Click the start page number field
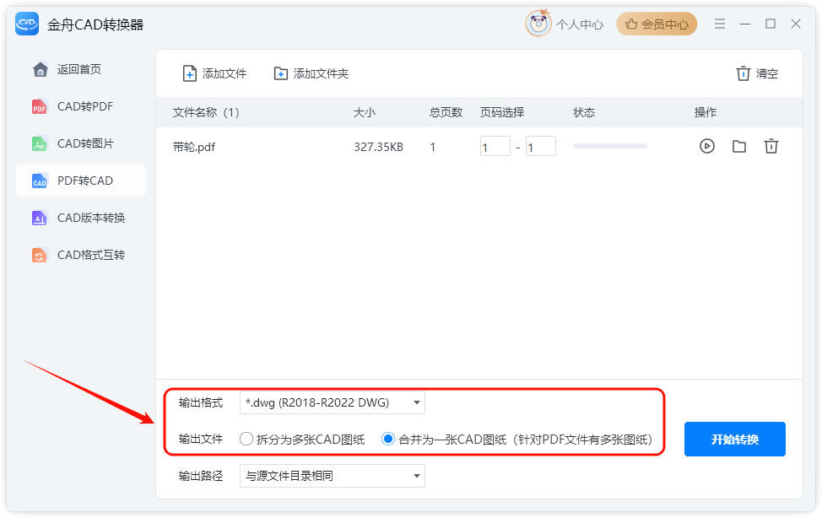Image resolution: width=822 pixels, height=518 pixels. pos(495,146)
